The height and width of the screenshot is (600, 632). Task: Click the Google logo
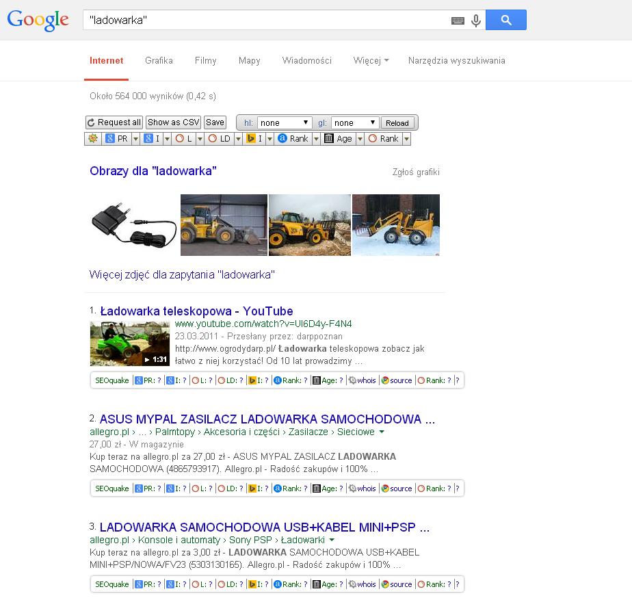[38, 20]
